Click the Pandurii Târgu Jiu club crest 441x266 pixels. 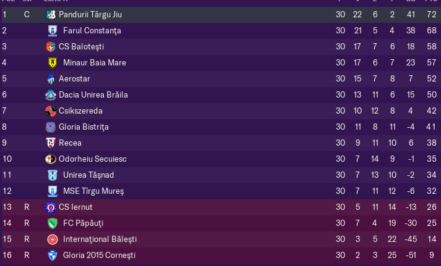coord(51,15)
